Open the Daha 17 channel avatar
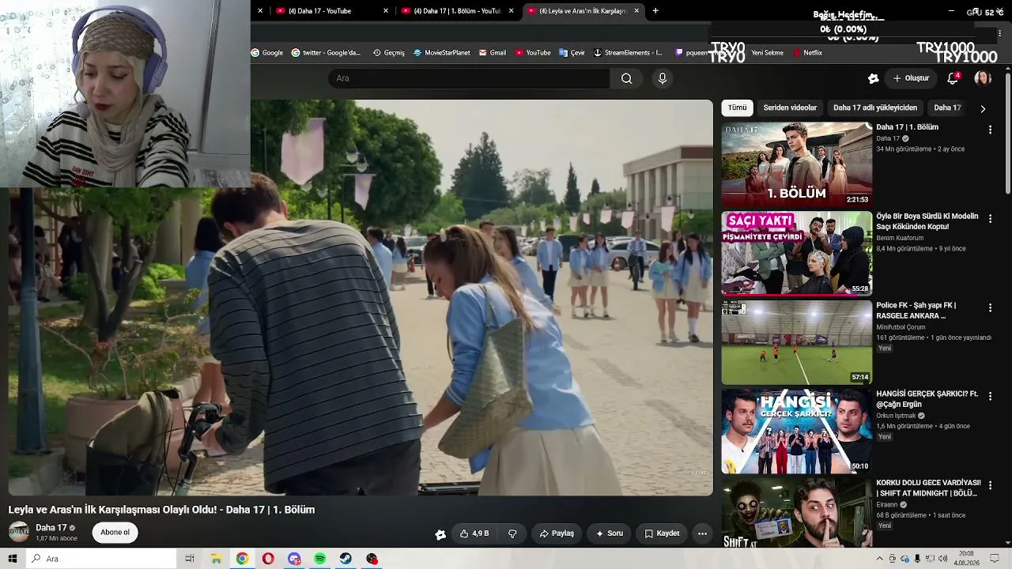 click(19, 532)
